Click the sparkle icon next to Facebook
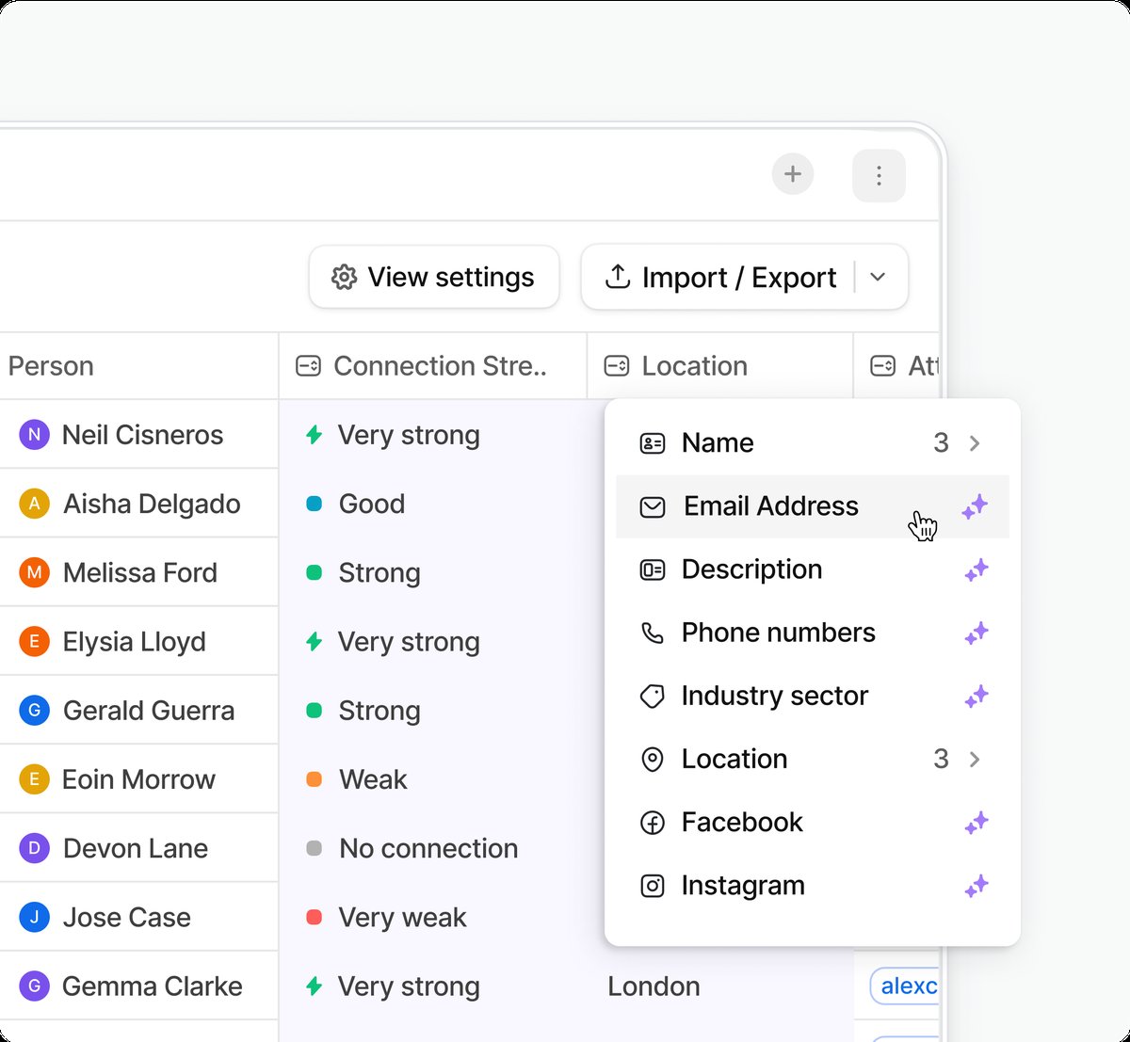The height and width of the screenshot is (1042, 1130). coord(976,823)
